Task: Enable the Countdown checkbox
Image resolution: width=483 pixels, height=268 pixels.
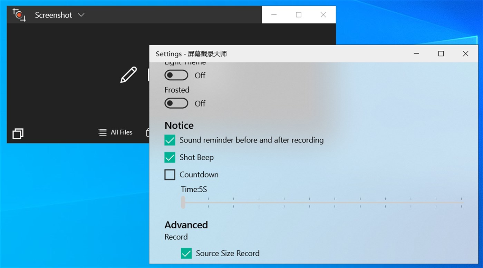Action: 170,175
